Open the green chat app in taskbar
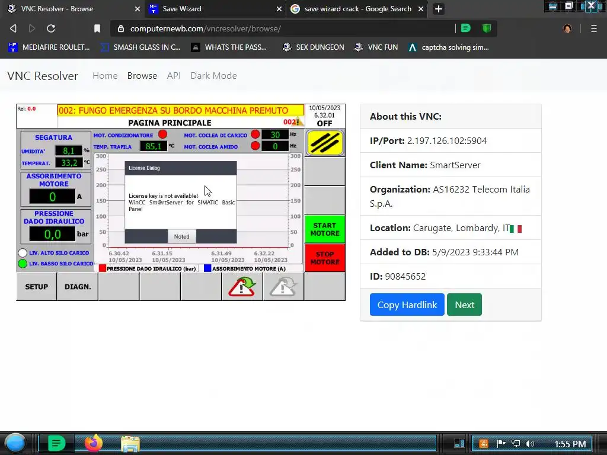The image size is (607, 455). [56, 443]
